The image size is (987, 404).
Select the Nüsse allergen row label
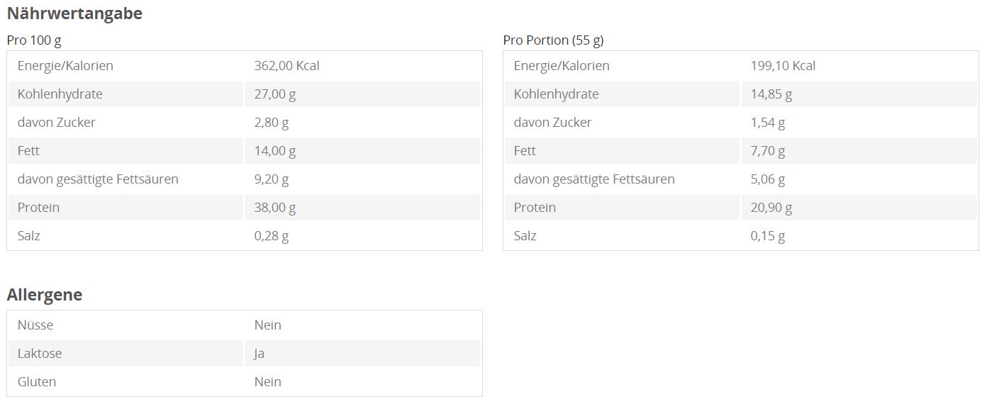[x=35, y=325]
